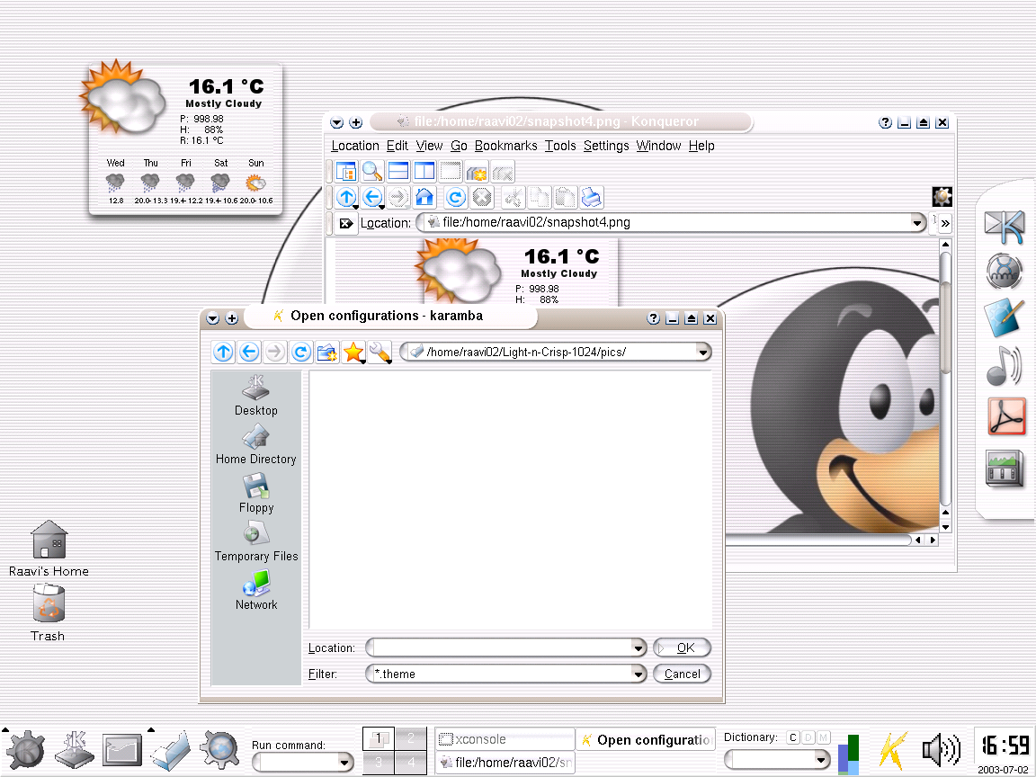Split view top/bottom in Konqueror
1036x777 pixels.
[x=398, y=171]
